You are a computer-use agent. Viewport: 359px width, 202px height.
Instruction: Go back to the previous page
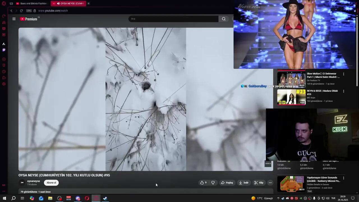click(x=11, y=11)
